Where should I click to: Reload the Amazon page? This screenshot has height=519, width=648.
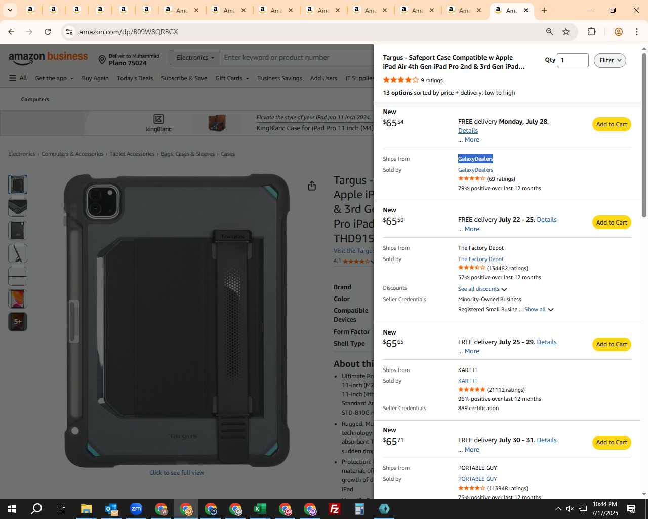48,32
